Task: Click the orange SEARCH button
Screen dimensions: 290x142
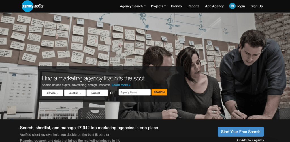Action: (x=159, y=92)
